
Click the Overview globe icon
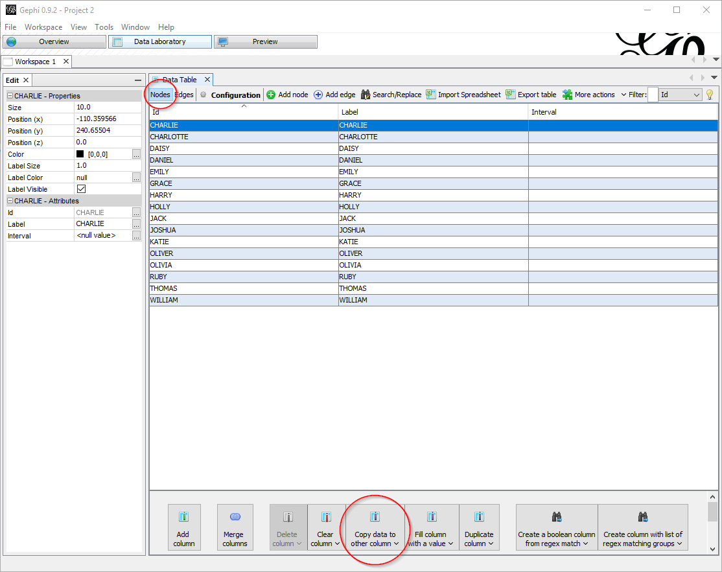click(12, 42)
